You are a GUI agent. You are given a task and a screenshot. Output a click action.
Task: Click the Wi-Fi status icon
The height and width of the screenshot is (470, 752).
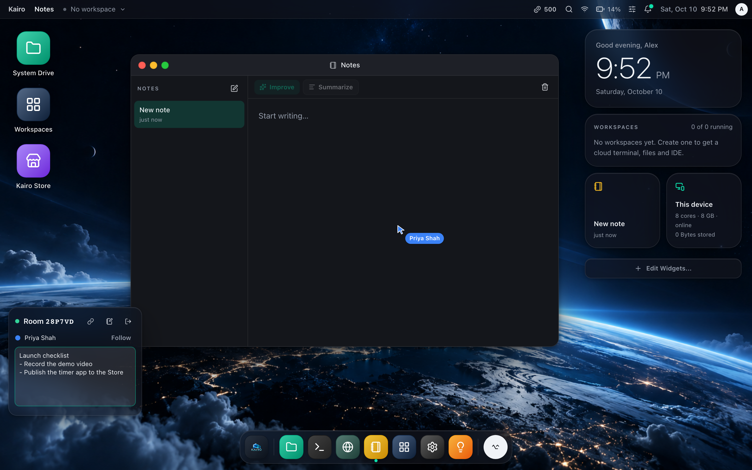pyautogui.click(x=585, y=9)
